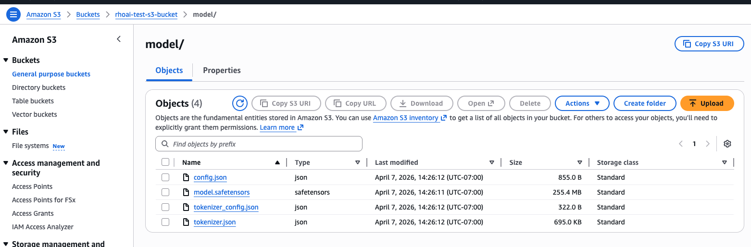Open the tokenizer.json link
Viewport: 751px width, 247px height.
coord(214,222)
